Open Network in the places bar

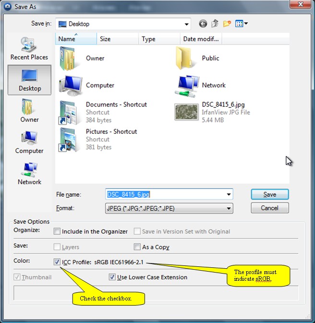tap(29, 173)
